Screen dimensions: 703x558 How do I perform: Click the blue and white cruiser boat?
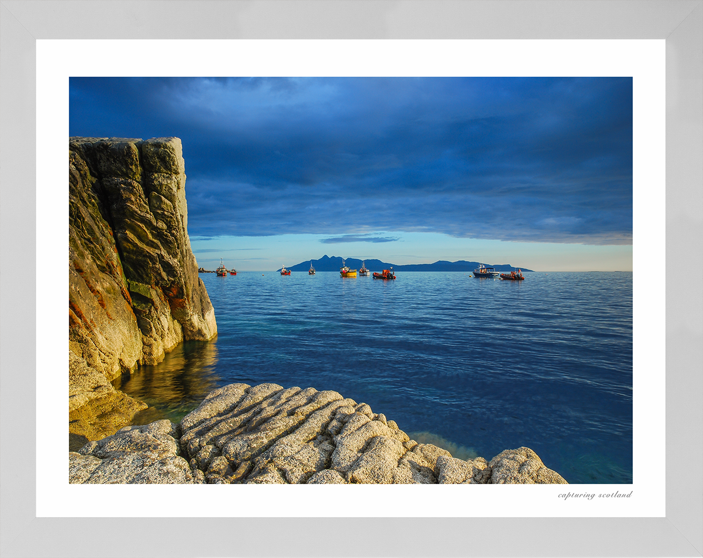tap(486, 271)
